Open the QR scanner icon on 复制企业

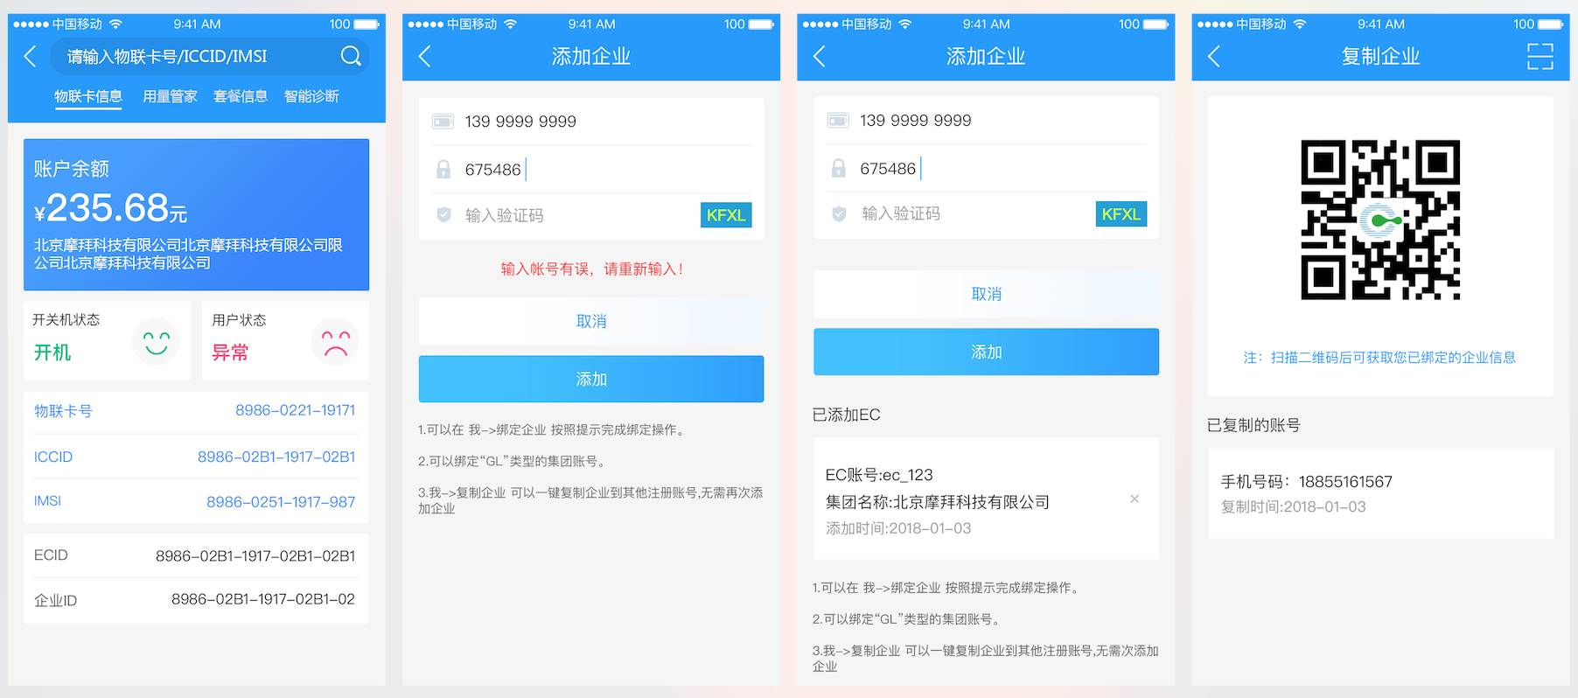coord(1540,57)
